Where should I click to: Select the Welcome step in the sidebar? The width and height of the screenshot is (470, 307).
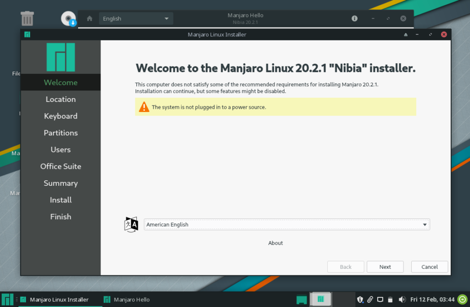click(x=61, y=83)
